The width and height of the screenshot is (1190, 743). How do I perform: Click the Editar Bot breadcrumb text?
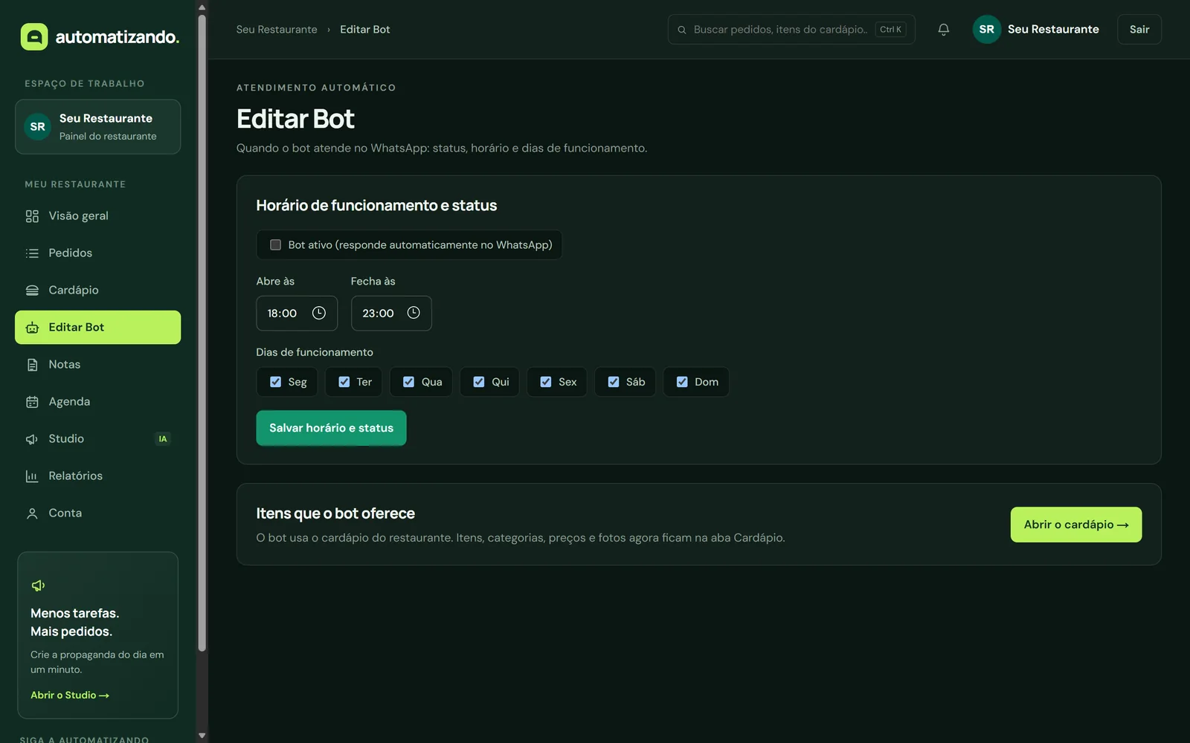[x=364, y=30]
